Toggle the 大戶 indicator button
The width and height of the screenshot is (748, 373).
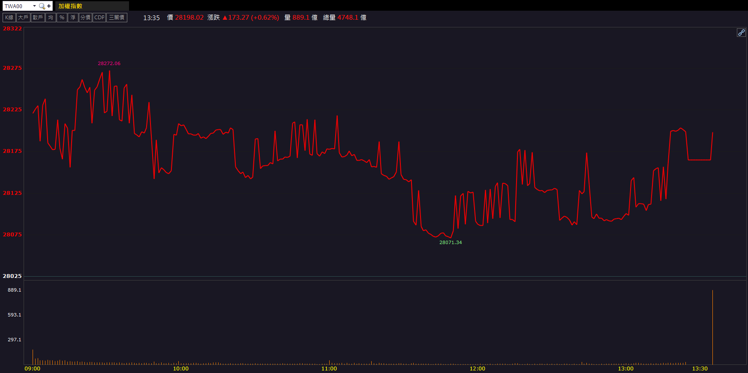coord(23,18)
